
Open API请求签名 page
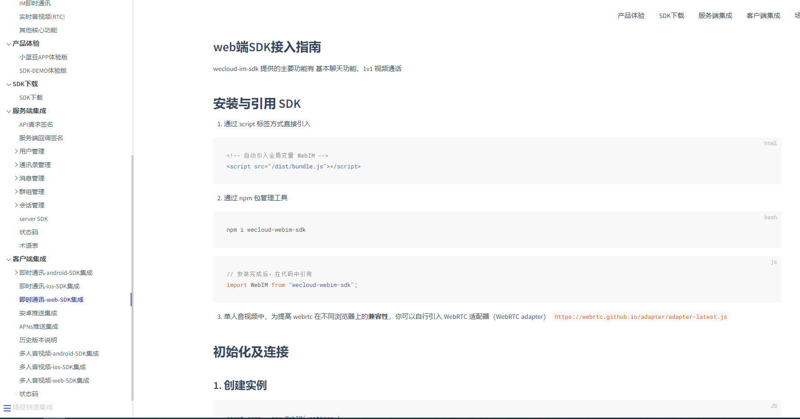tap(36, 124)
